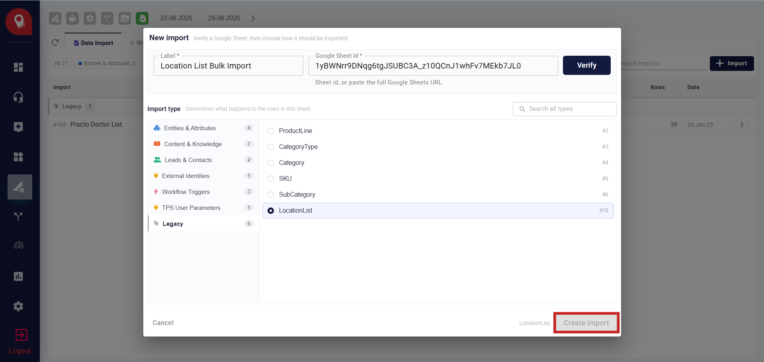The width and height of the screenshot is (764, 362).
Task: Click the top toolbar branch icon
Action: pyautogui.click(x=107, y=18)
